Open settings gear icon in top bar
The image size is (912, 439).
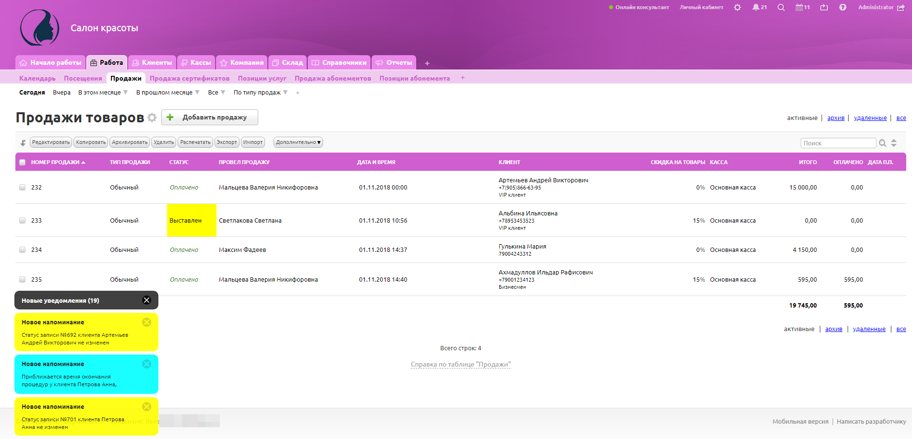coord(737,8)
